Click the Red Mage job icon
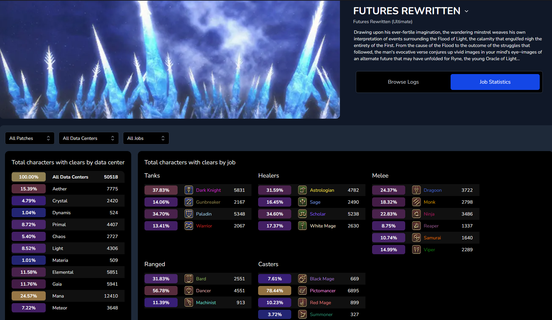This screenshot has height=320, width=552. tap(303, 302)
